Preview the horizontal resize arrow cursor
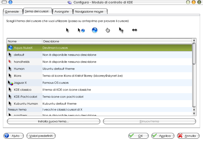This screenshot has height=142, width=203. pyautogui.click(x=135, y=30)
